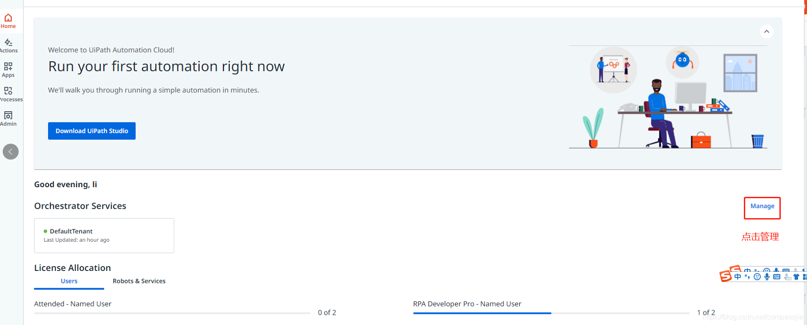The width and height of the screenshot is (807, 325).
Task: Click Download UiPath Studio button
Action: tap(92, 131)
